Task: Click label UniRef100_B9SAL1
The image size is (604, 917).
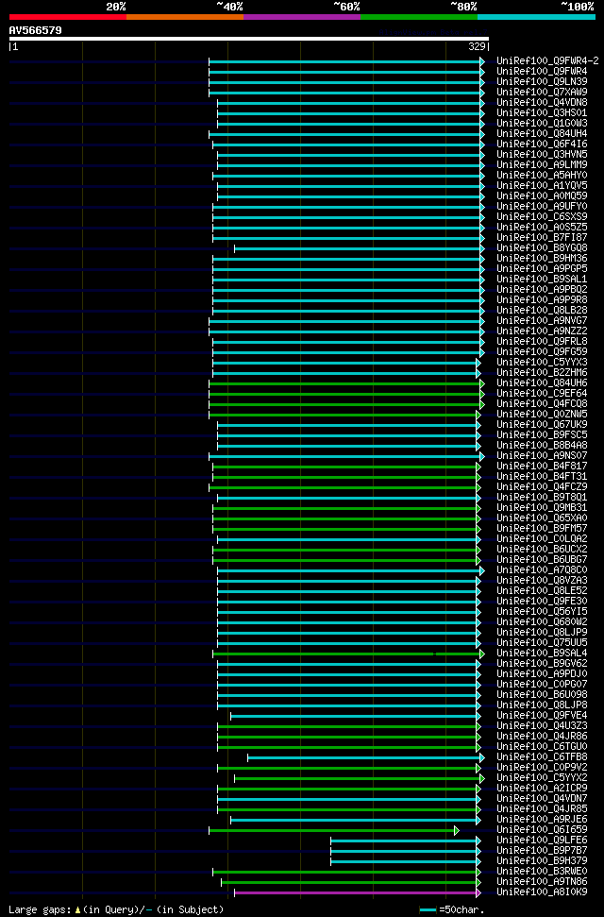Action: [x=542, y=279]
